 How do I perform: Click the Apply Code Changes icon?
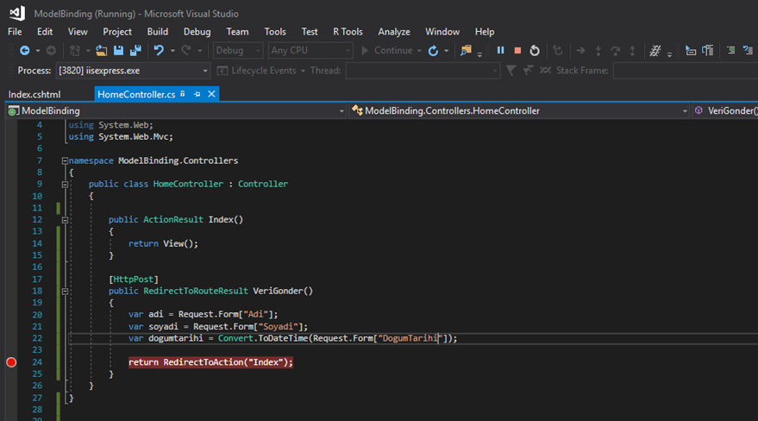[558, 50]
